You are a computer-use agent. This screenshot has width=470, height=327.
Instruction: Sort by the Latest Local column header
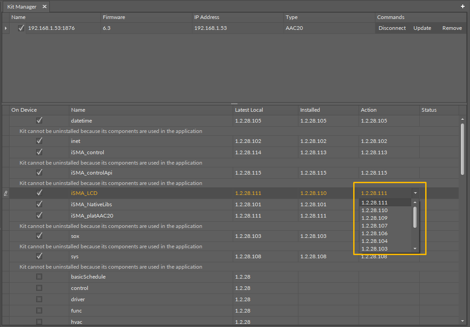249,110
